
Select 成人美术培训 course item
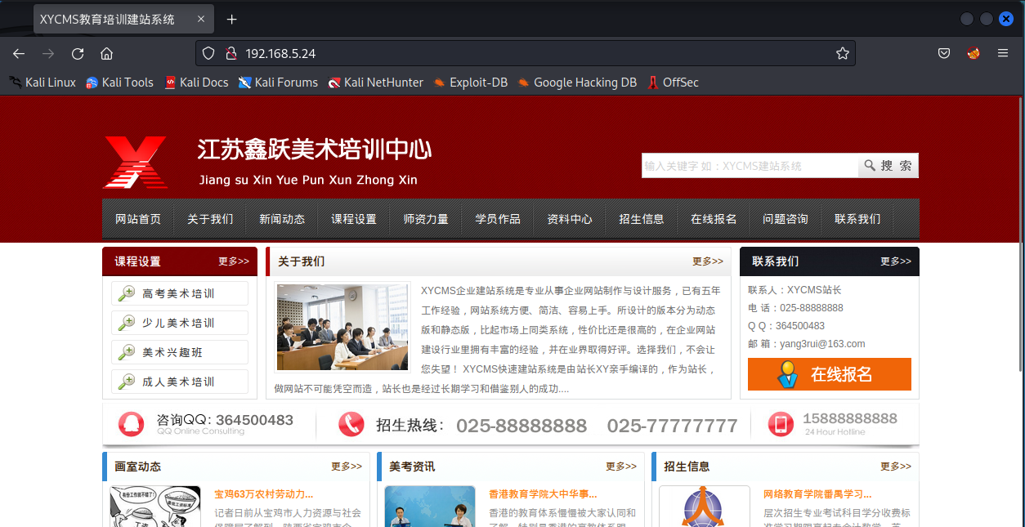point(180,382)
